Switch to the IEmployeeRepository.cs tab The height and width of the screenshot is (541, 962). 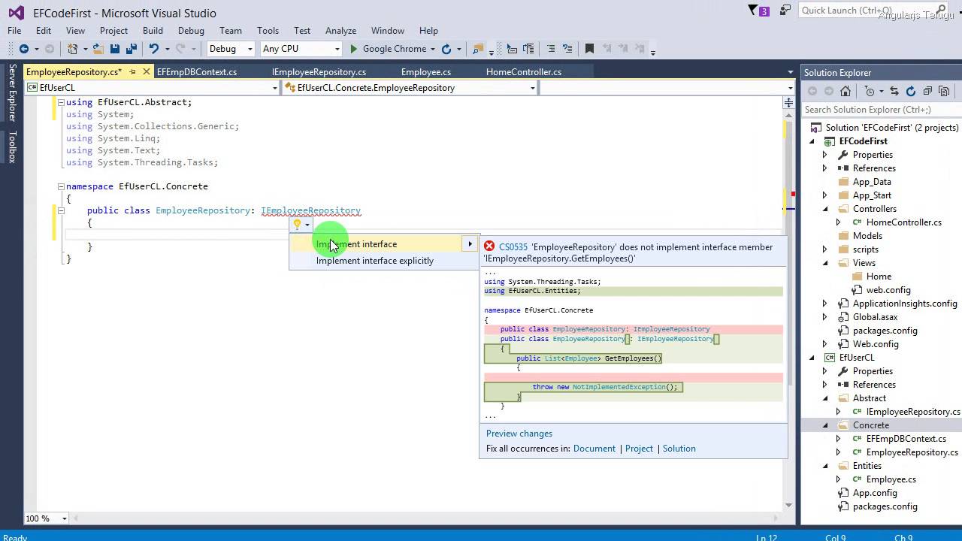point(319,72)
